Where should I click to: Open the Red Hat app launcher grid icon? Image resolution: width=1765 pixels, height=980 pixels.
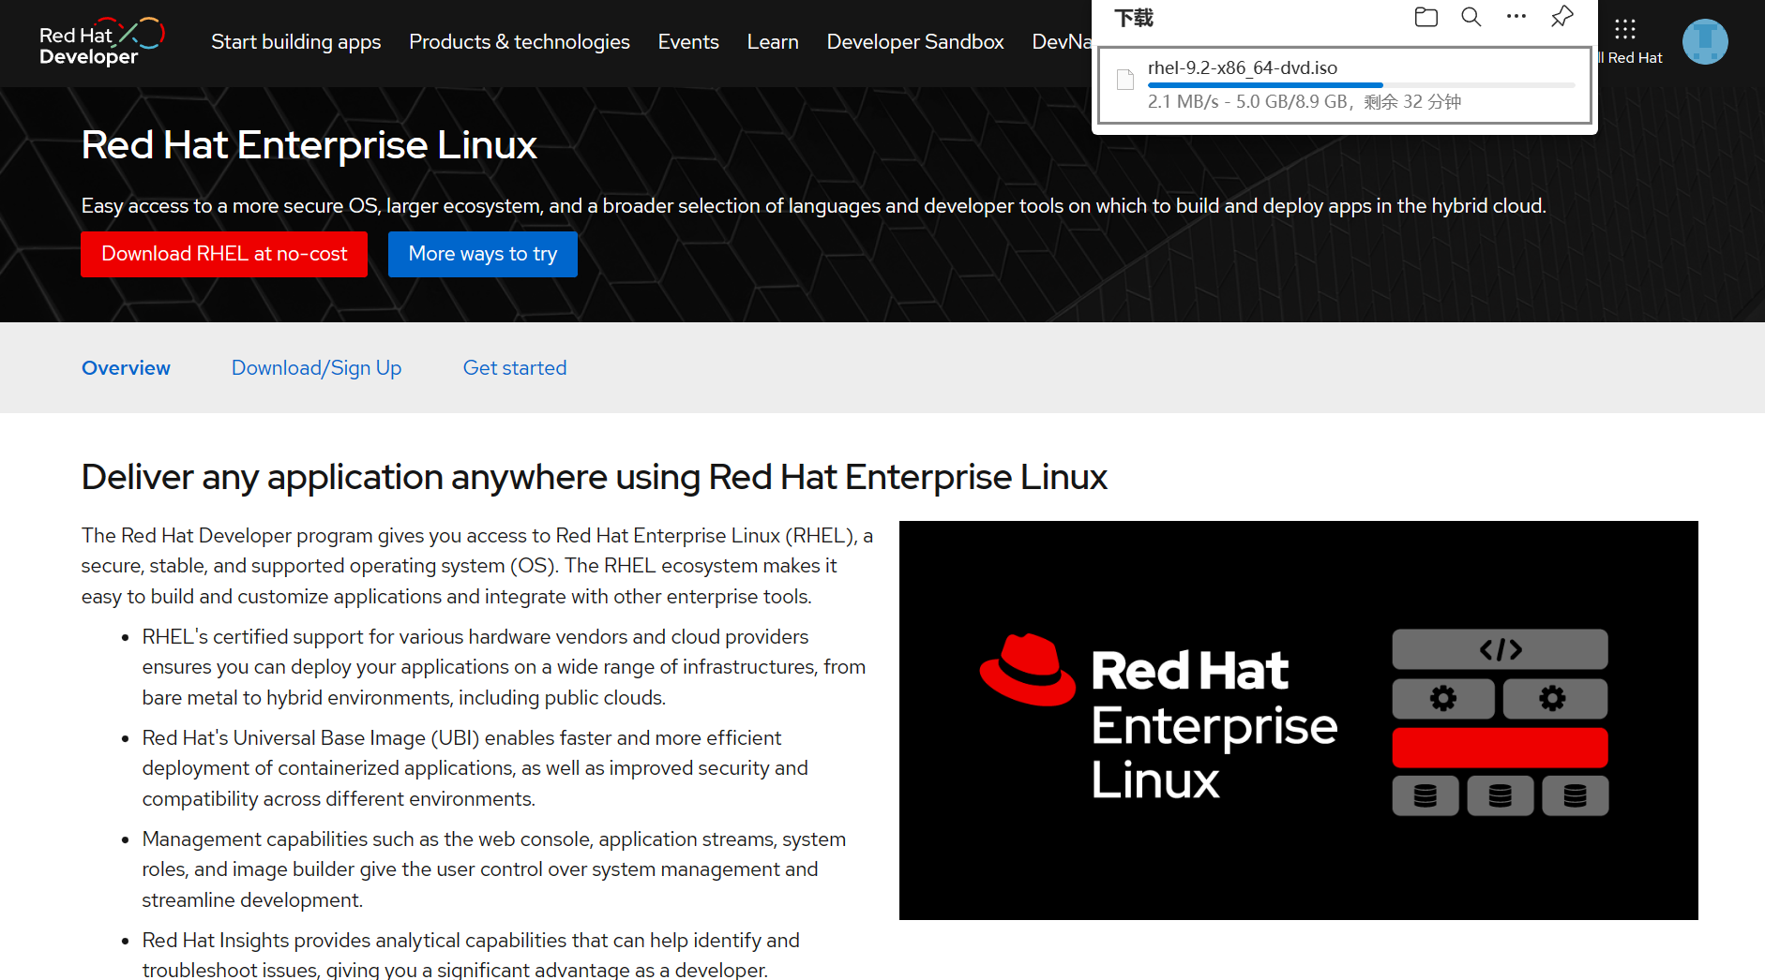[1625, 29]
